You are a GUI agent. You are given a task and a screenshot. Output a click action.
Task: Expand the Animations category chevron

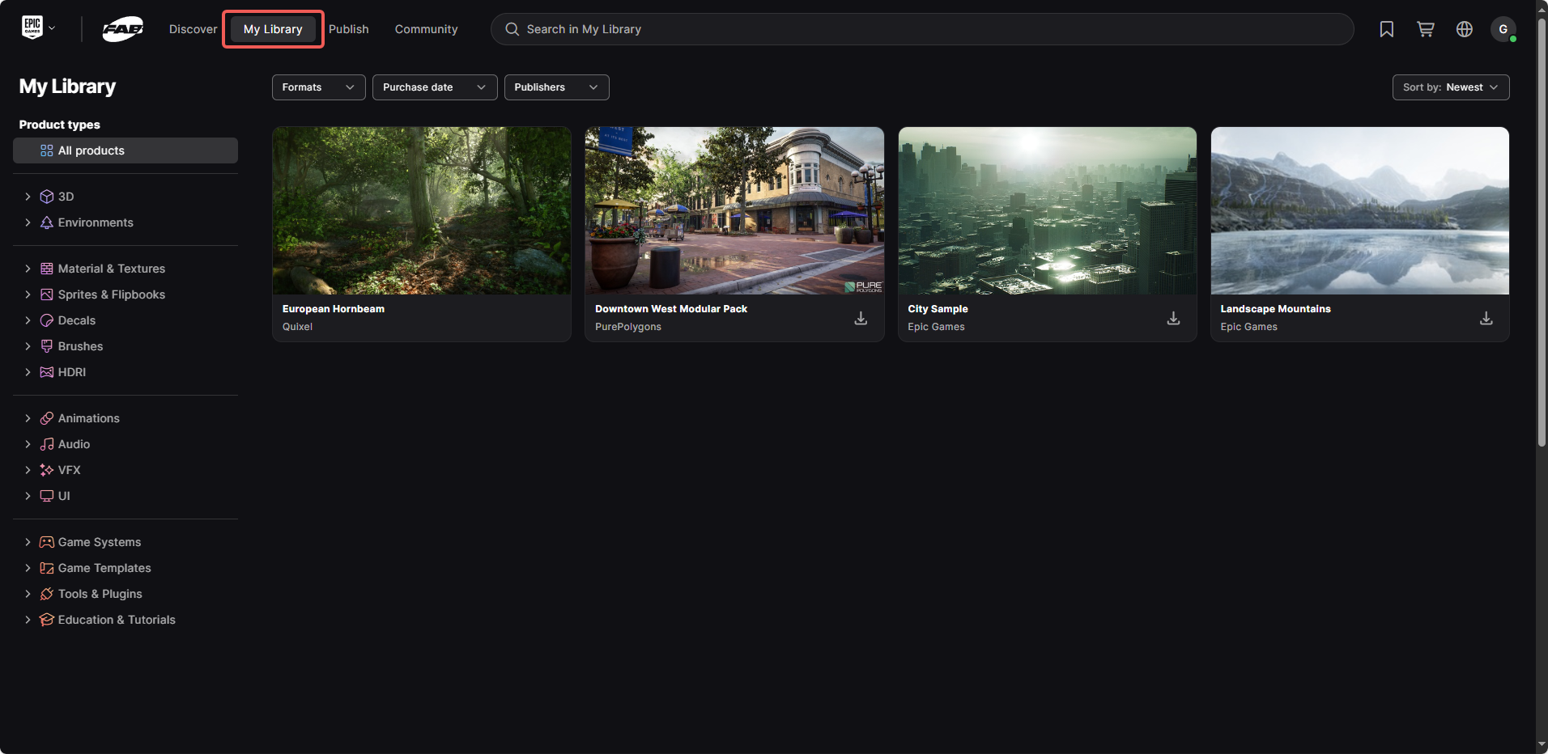pyautogui.click(x=28, y=418)
